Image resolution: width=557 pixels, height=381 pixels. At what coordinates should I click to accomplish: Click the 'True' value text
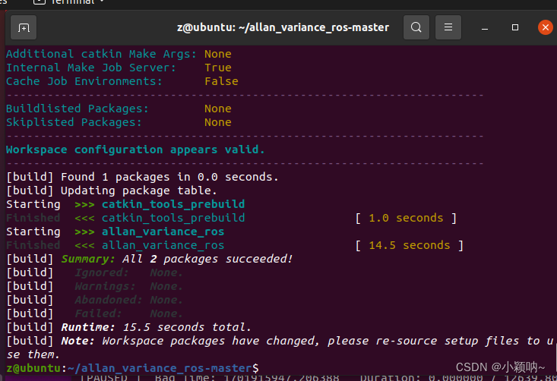coord(218,68)
